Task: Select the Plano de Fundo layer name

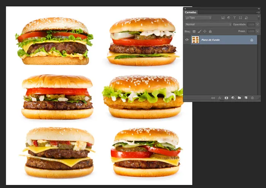Action: coord(211,40)
